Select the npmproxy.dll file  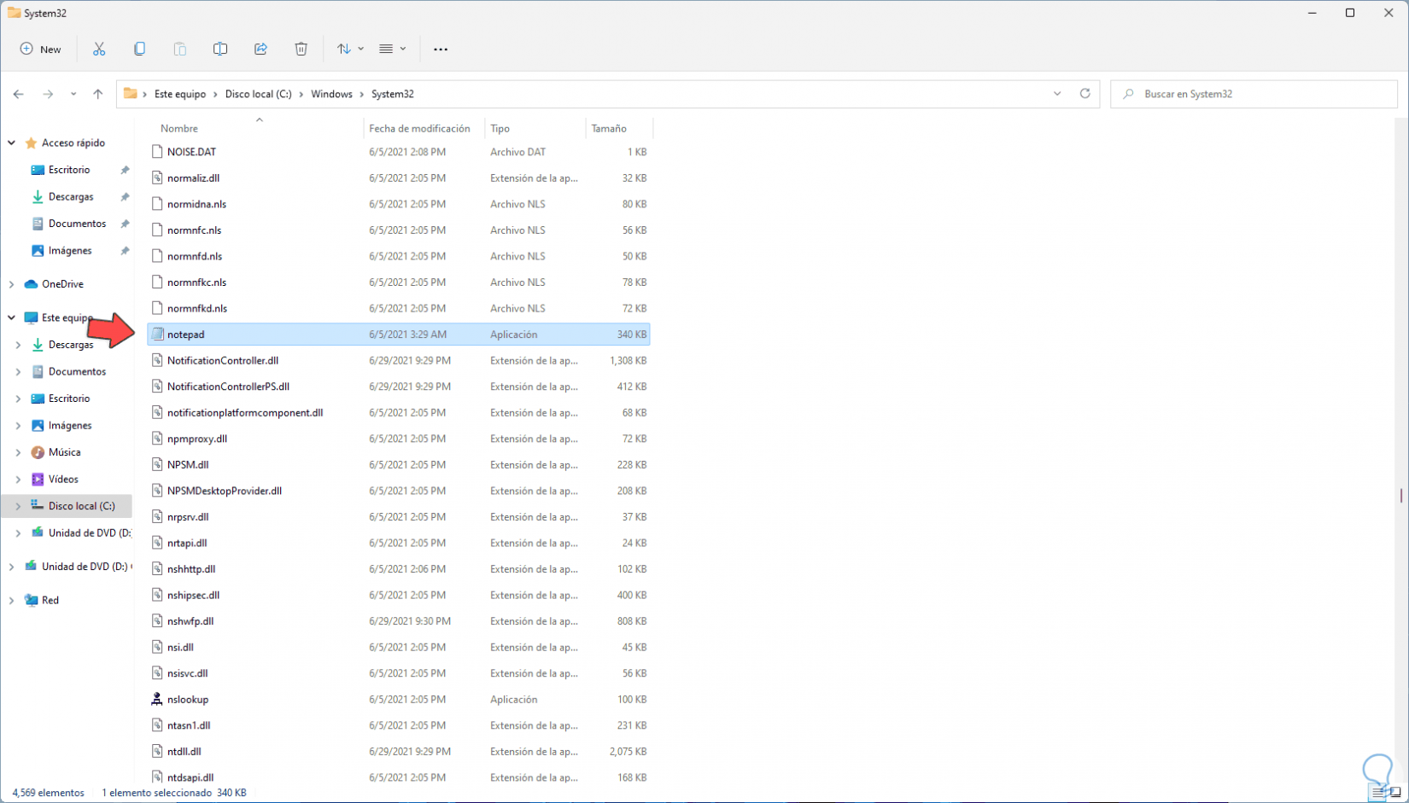(x=398, y=439)
